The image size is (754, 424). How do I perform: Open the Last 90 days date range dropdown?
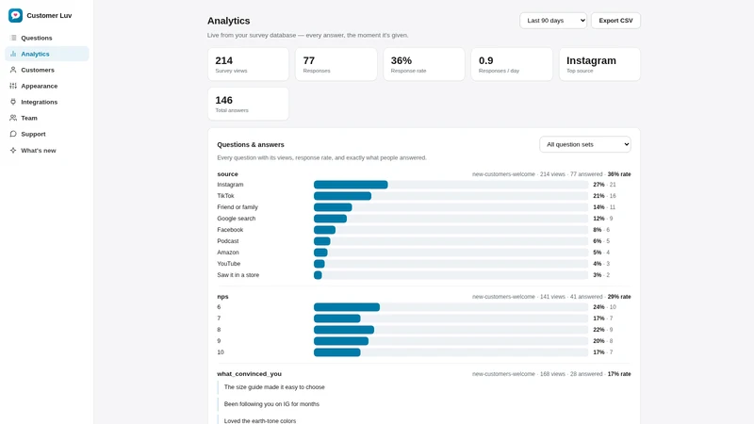click(553, 21)
